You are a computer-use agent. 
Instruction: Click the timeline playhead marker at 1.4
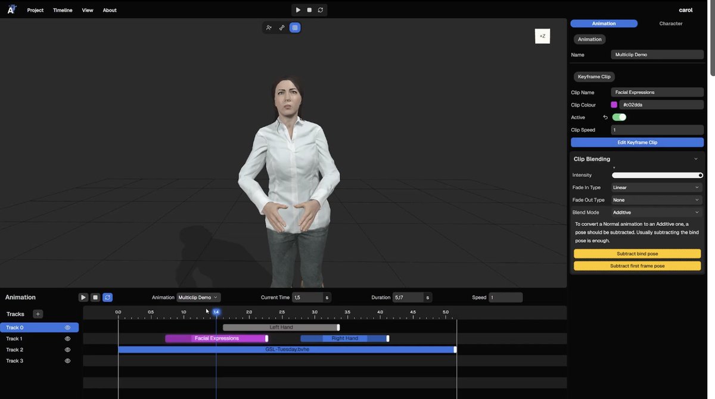pyautogui.click(x=216, y=312)
